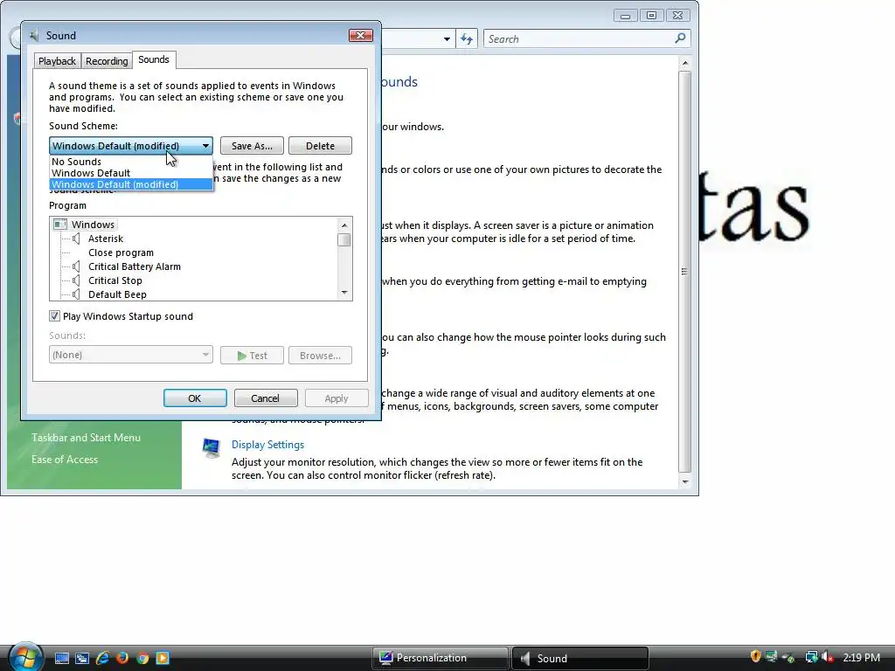895x671 pixels.
Task: Click the Personalization window scrollbar thumb
Action: 685,272
